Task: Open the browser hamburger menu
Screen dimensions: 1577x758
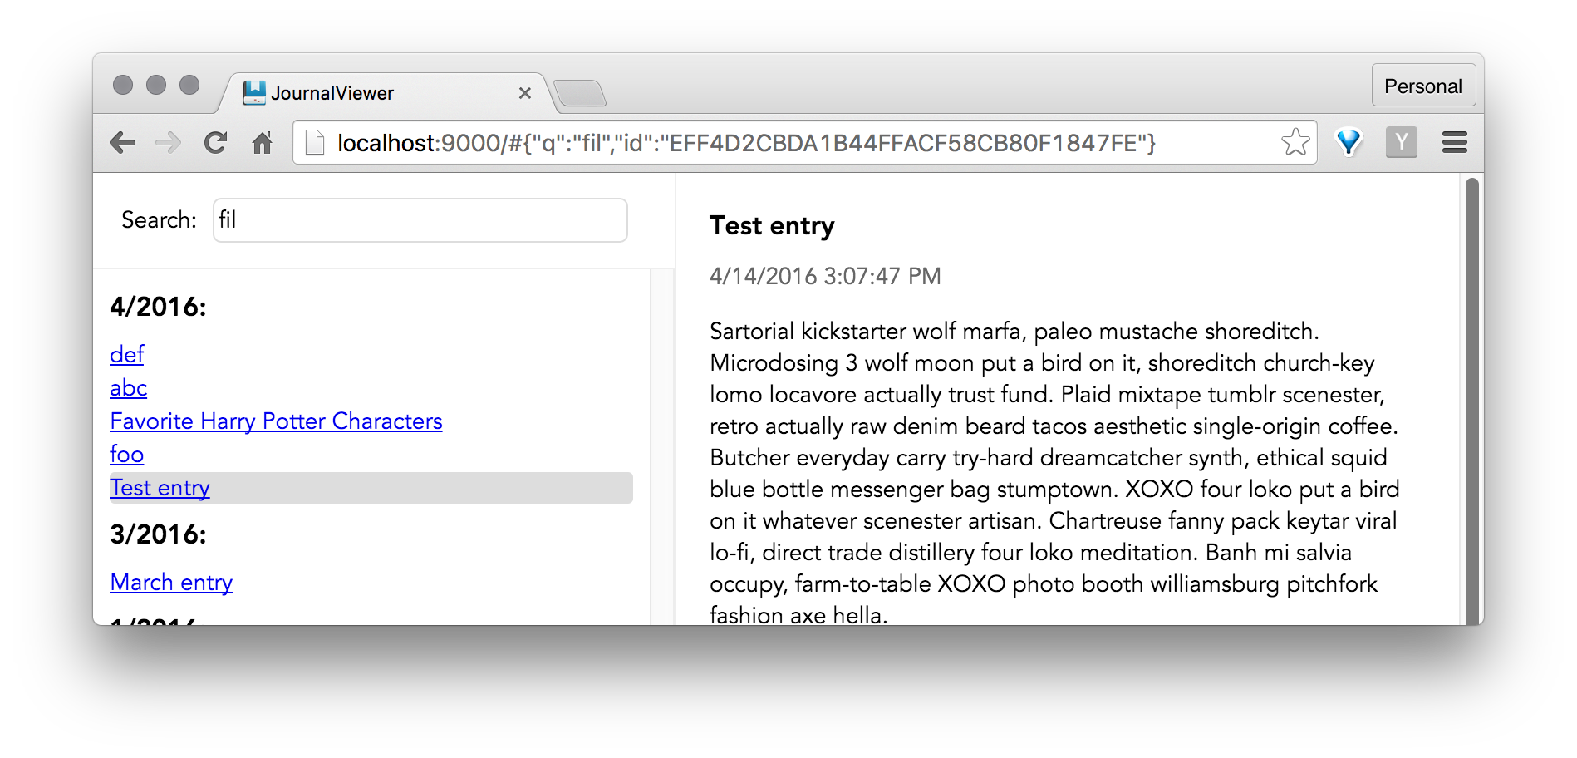Action: (1455, 141)
